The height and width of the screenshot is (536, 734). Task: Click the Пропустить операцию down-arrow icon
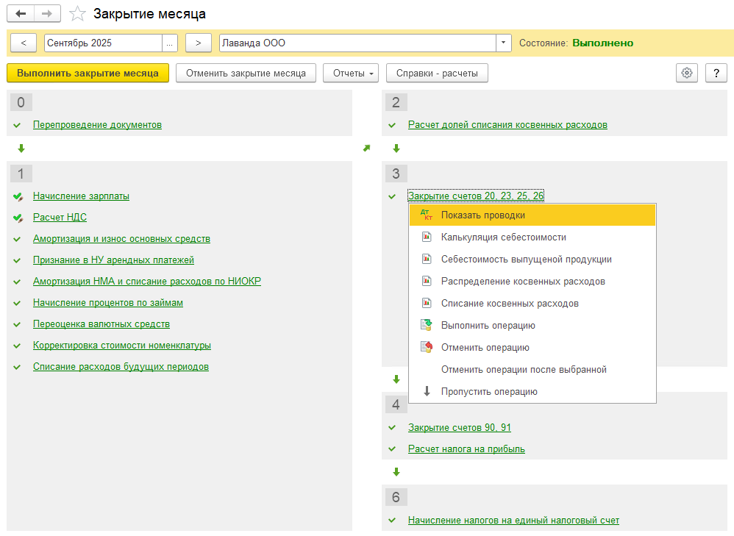tap(427, 392)
